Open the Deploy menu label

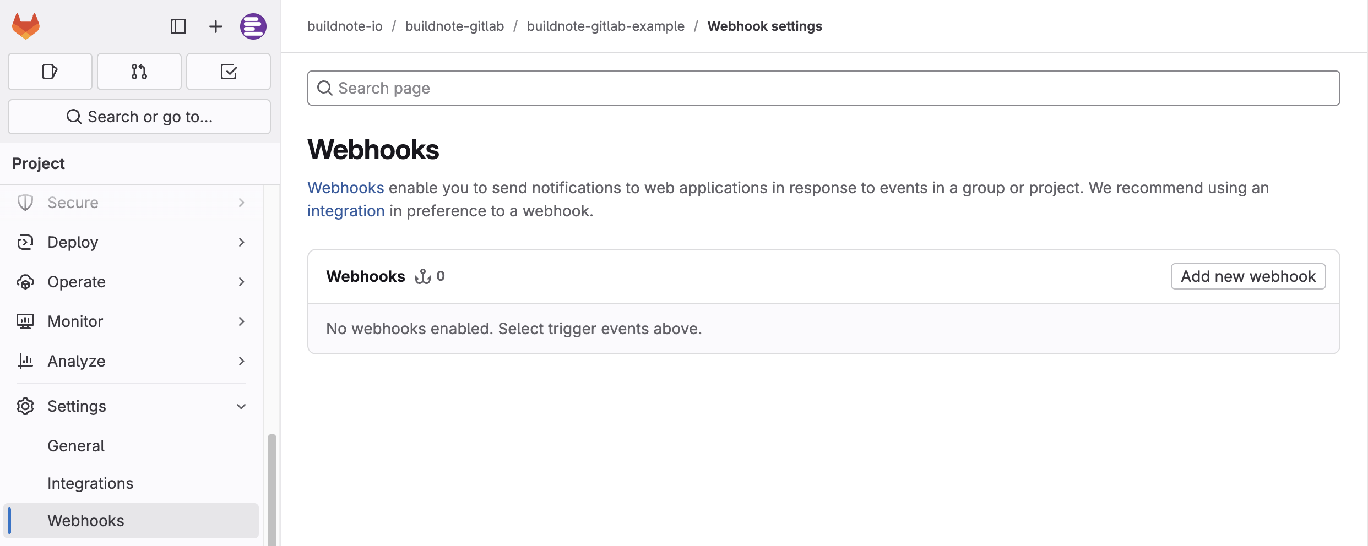tap(73, 242)
